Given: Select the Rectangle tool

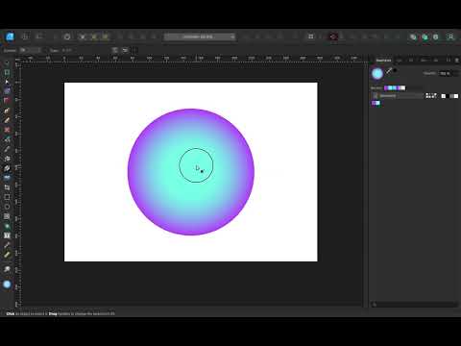Looking at the screenshot, I should [7, 197].
